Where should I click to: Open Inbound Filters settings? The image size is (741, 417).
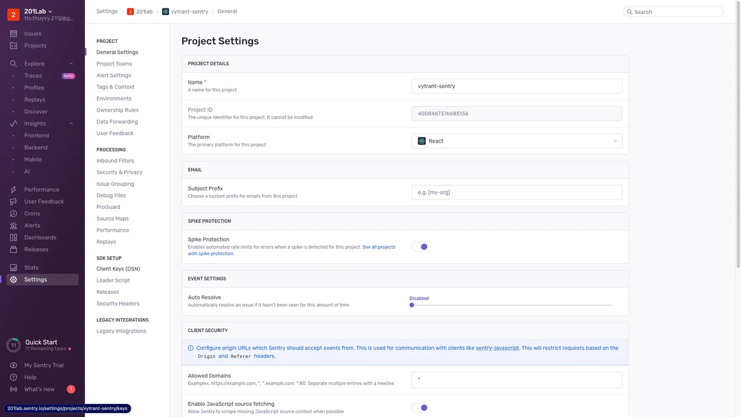(115, 161)
